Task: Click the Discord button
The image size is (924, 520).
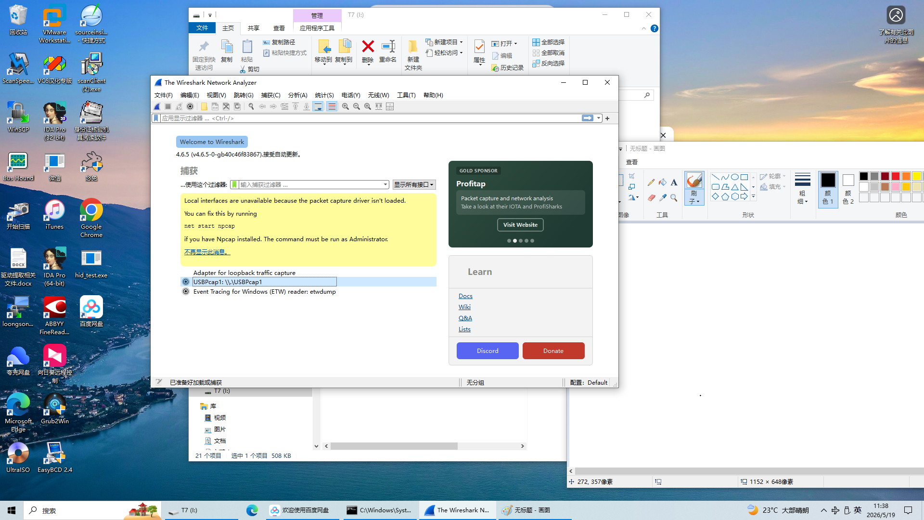Action: coord(488,351)
